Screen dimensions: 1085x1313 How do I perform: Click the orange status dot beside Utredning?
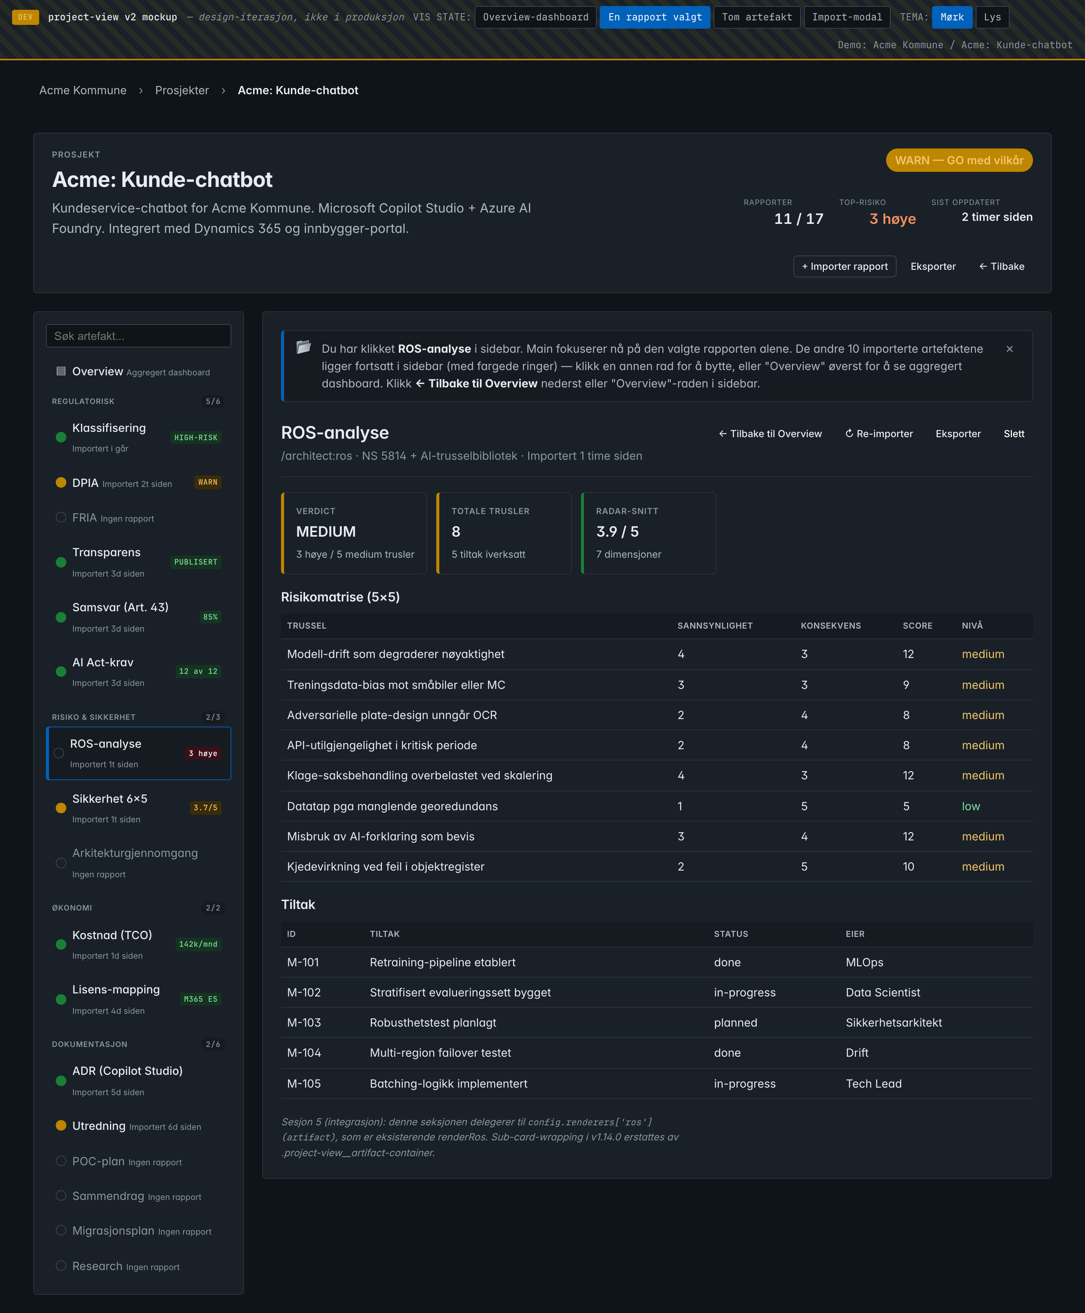click(61, 1125)
